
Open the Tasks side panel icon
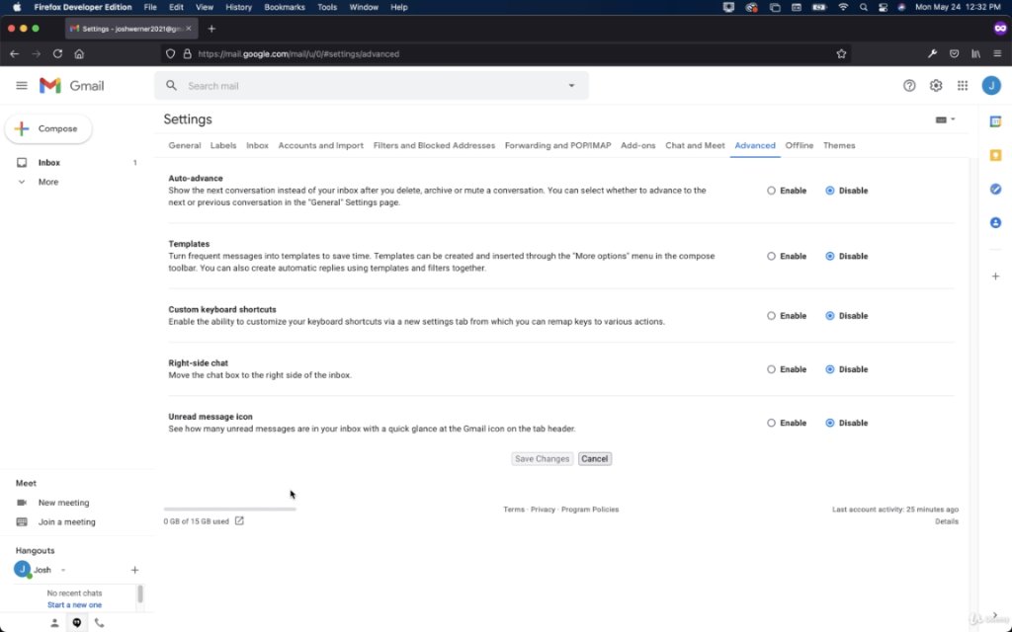(x=995, y=189)
